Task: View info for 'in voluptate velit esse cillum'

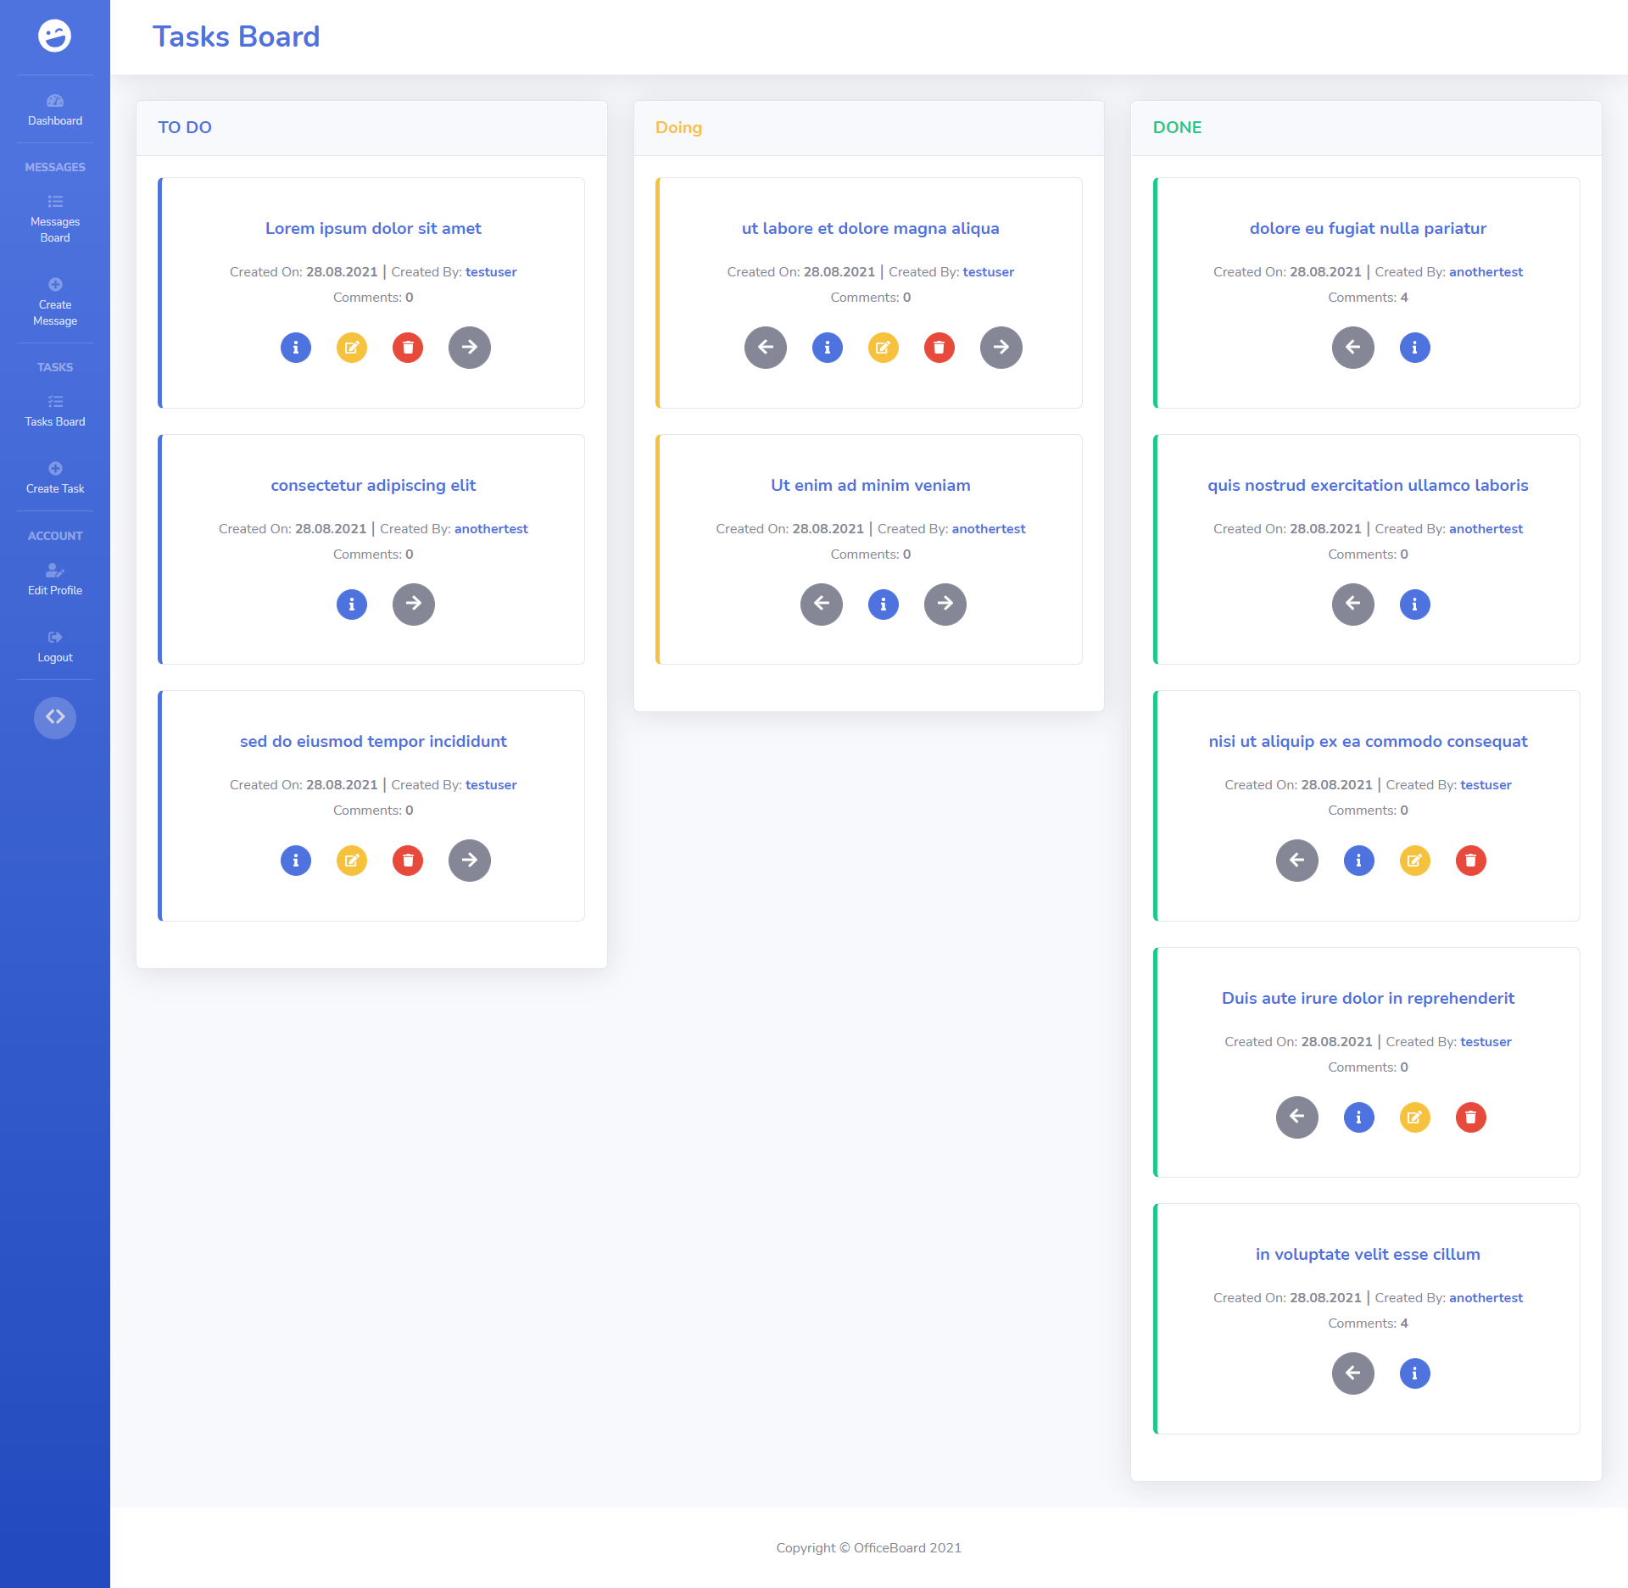Action: point(1414,1373)
